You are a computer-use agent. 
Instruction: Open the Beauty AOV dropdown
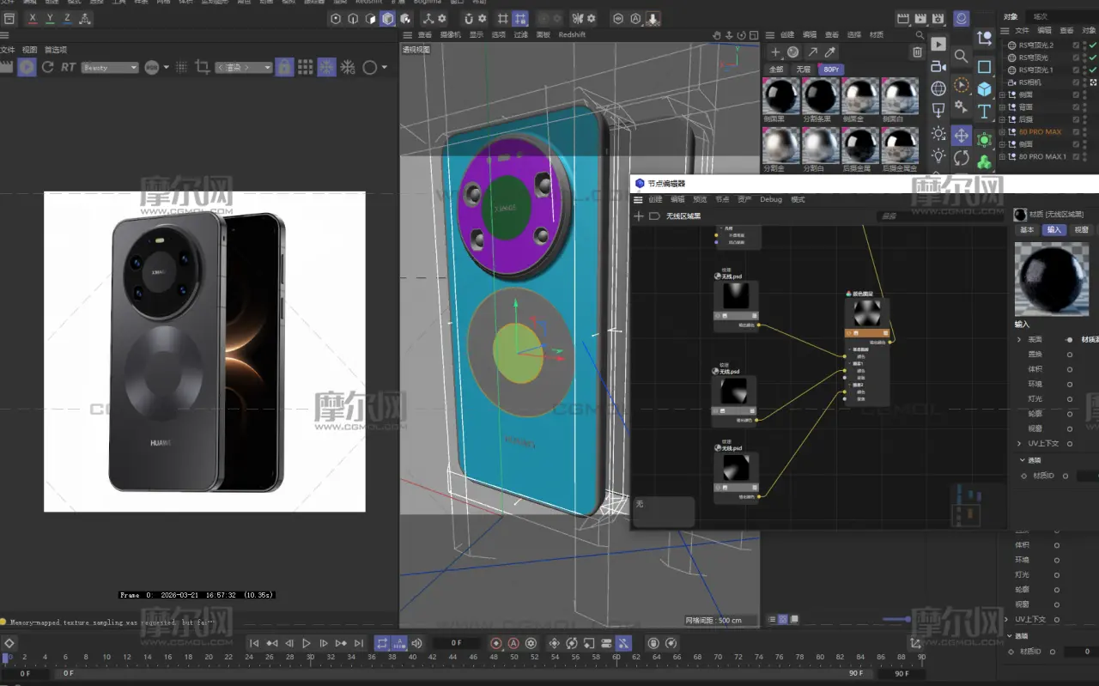[109, 67]
